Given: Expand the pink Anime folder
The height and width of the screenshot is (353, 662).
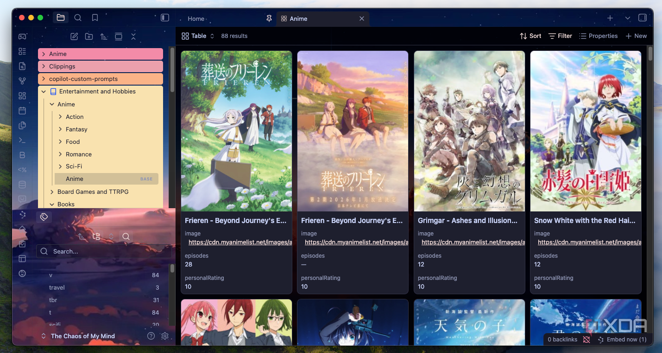Looking at the screenshot, I should pyautogui.click(x=44, y=54).
